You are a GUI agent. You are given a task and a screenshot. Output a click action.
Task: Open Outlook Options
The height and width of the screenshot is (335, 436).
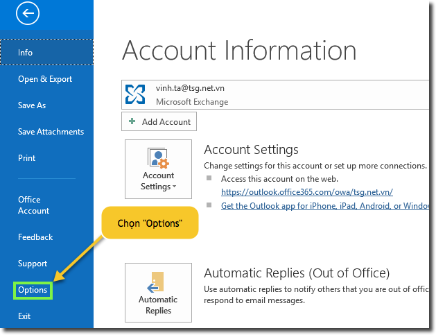point(33,290)
